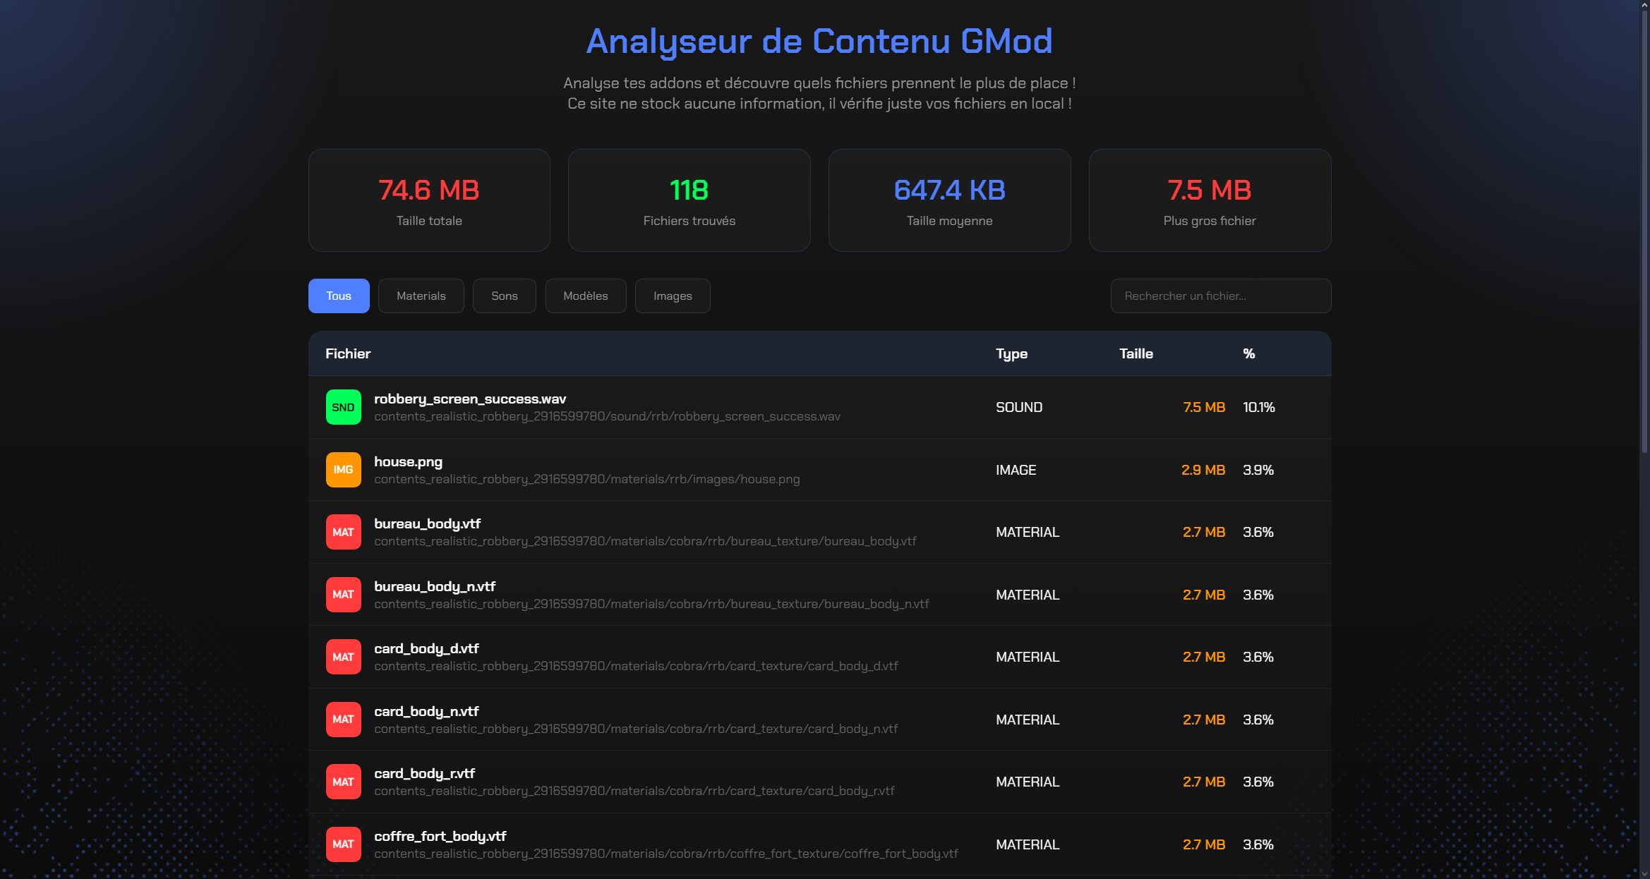The height and width of the screenshot is (879, 1650).
Task: Click the MAT icon for card_body_n.vtf
Action: click(343, 720)
